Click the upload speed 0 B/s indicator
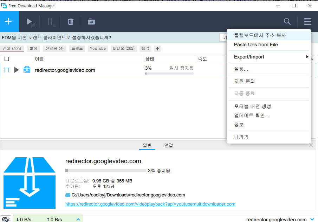318x222 pixels. 54,220
